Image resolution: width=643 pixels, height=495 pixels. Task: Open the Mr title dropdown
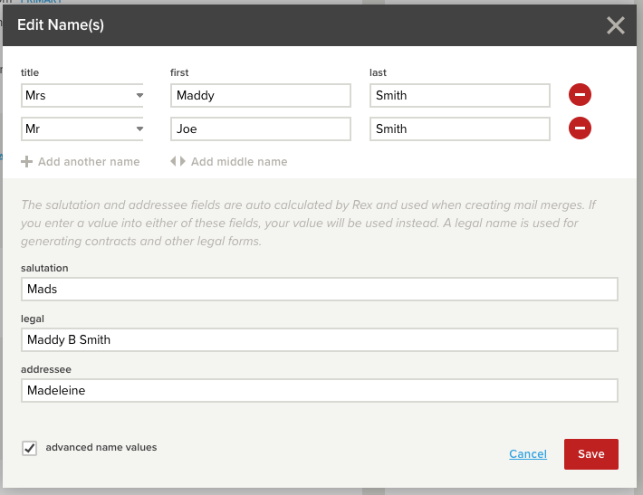tap(82, 129)
